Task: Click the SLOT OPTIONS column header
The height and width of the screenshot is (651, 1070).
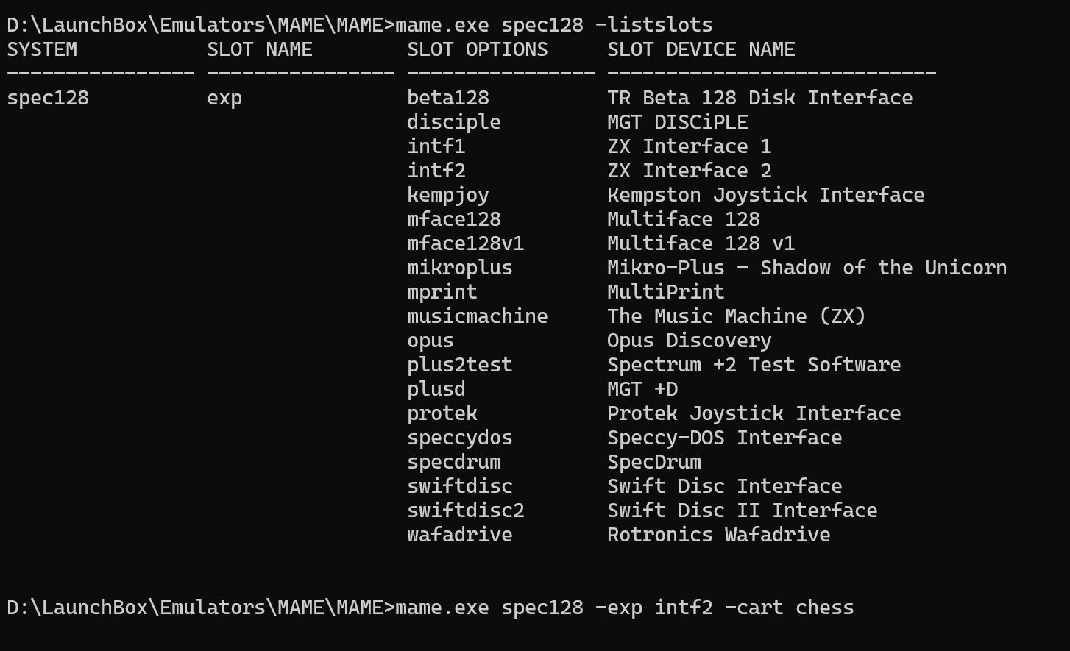Action: point(478,49)
